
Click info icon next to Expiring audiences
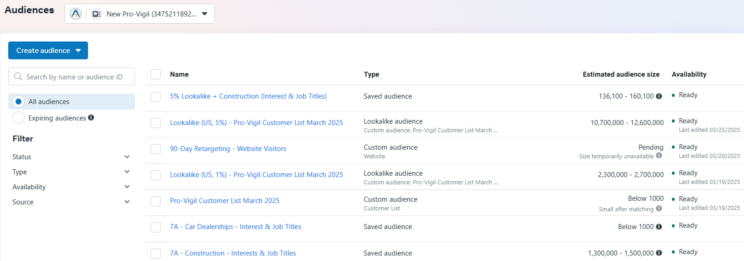(x=91, y=118)
